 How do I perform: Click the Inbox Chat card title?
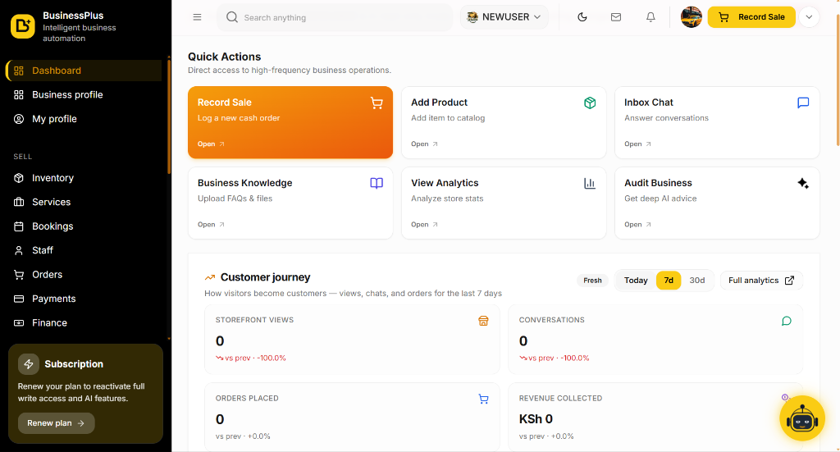(648, 103)
